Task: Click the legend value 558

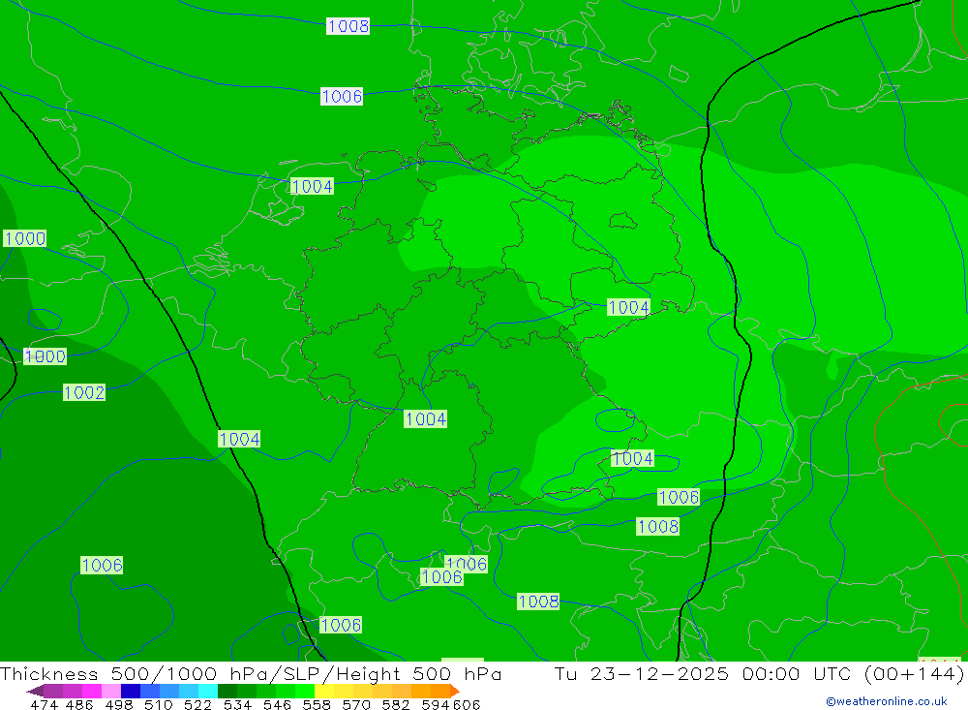Action: click(x=317, y=704)
